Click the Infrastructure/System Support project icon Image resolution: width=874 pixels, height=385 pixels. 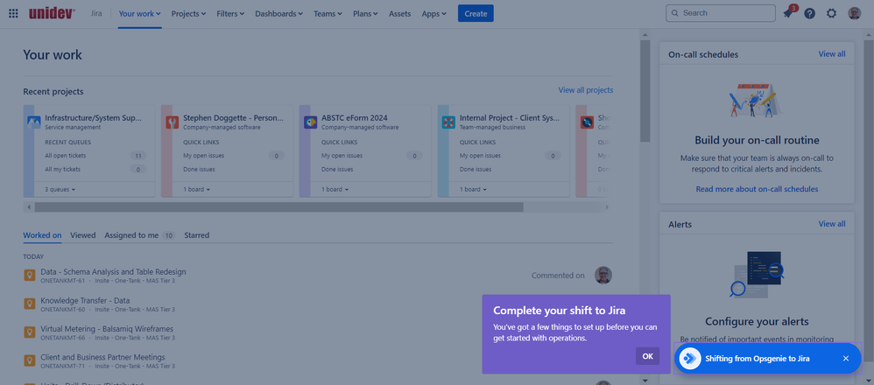pos(34,122)
